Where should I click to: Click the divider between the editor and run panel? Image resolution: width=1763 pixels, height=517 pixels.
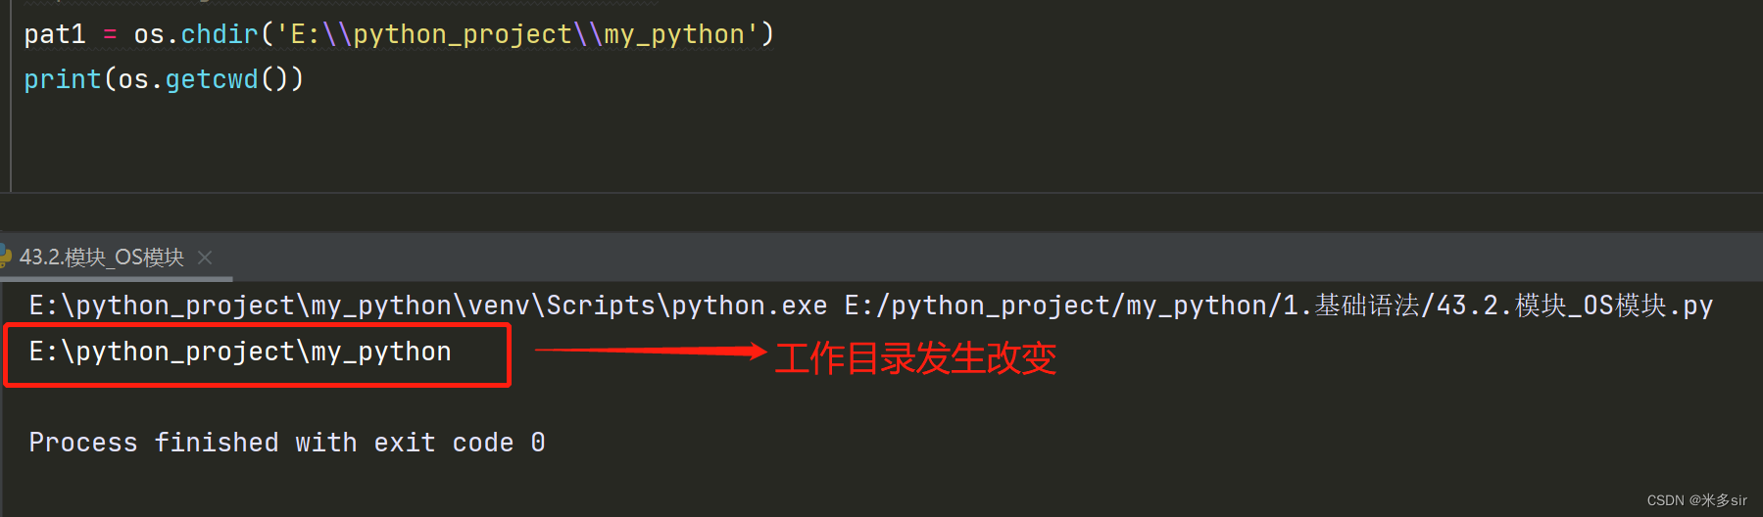882,194
